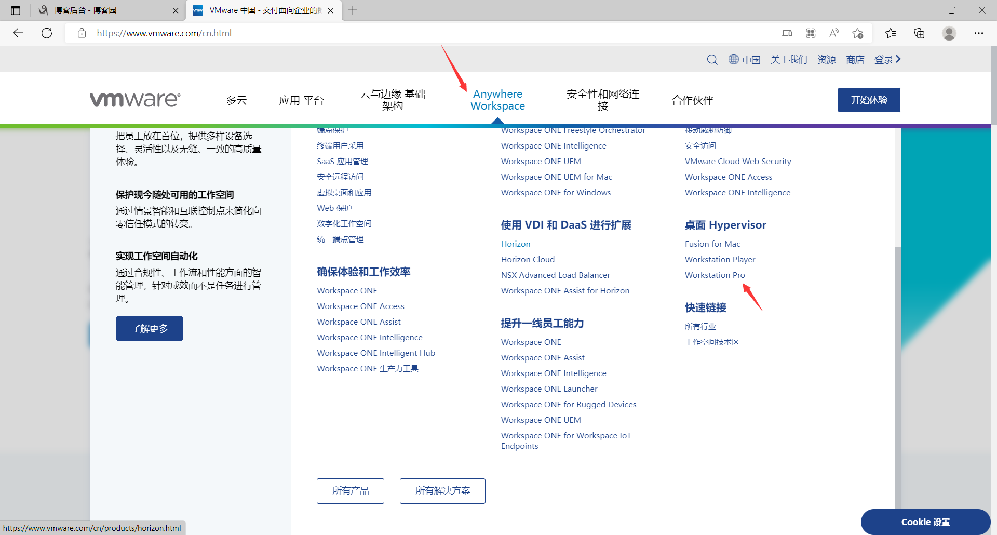Select the 中国 region globe icon
Image resolution: width=997 pixels, height=535 pixels.
coord(733,59)
